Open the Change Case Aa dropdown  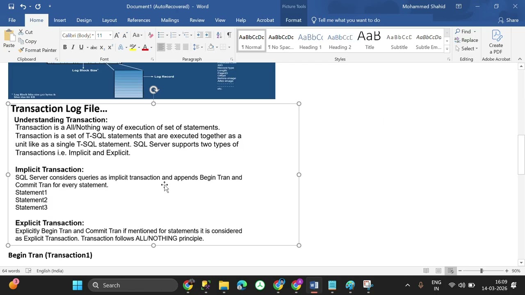(x=138, y=35)
